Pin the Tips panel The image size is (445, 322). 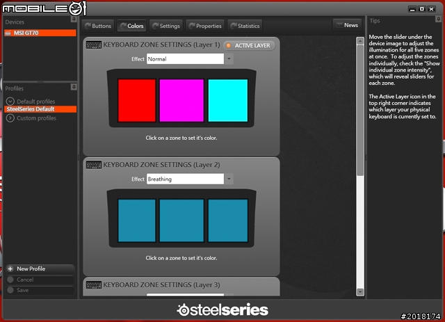(438, 19)
